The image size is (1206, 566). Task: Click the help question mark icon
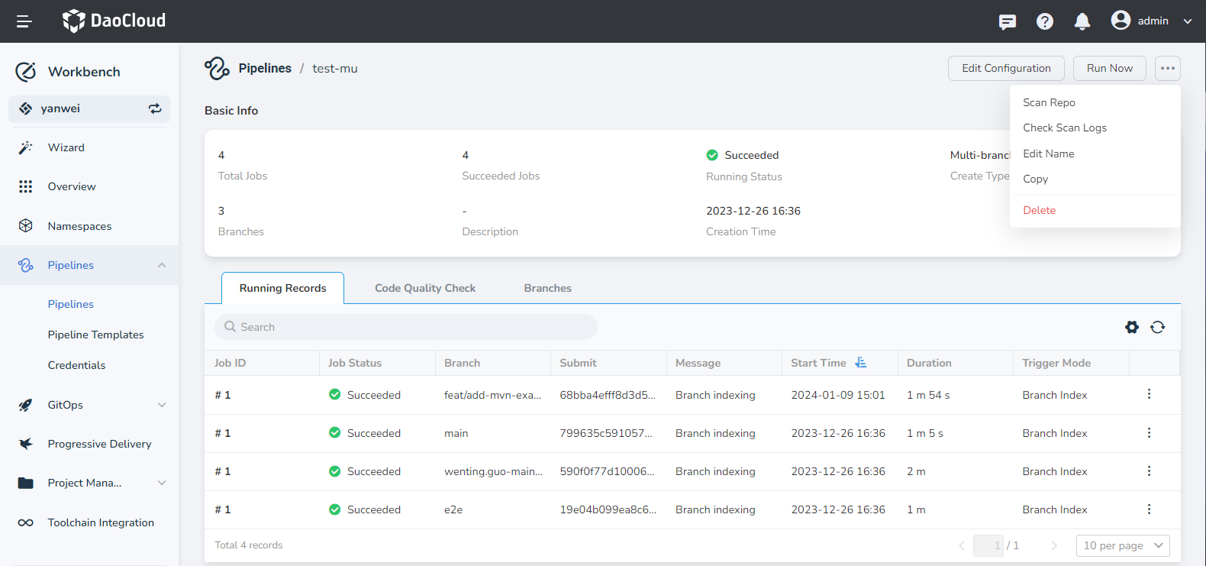[1044, 21]
